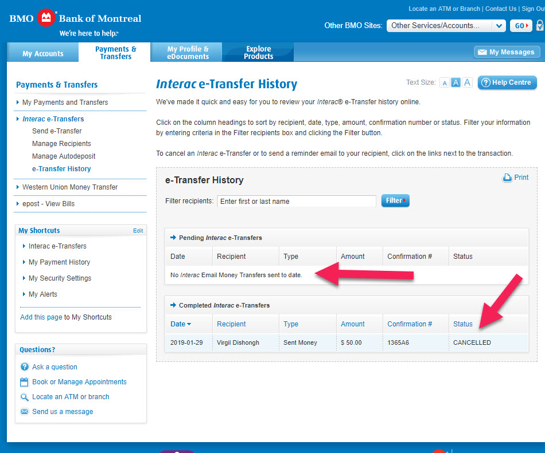
Task: Click the Locate an ATM magnifier icon
Action: point(25,397)
